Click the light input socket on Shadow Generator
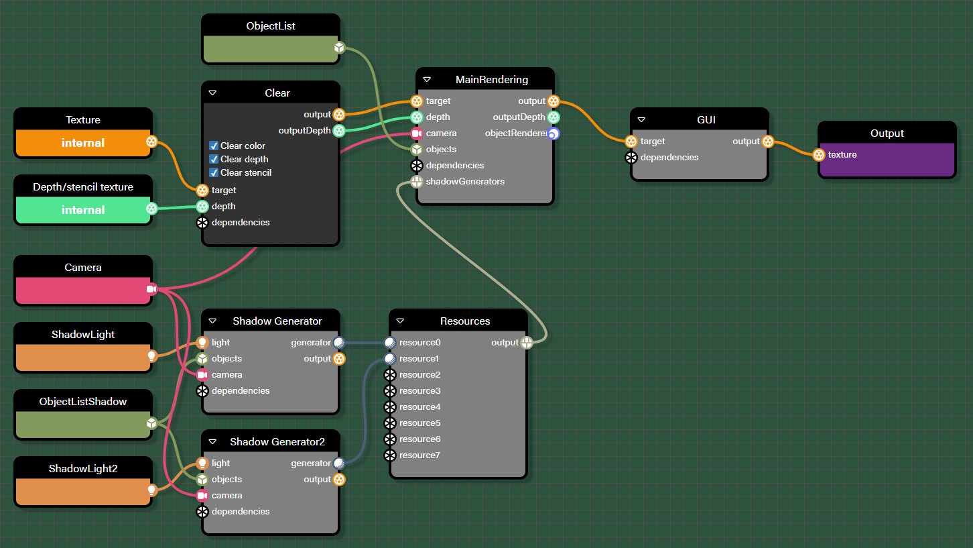Screen dimensions: 973x548 202,342
